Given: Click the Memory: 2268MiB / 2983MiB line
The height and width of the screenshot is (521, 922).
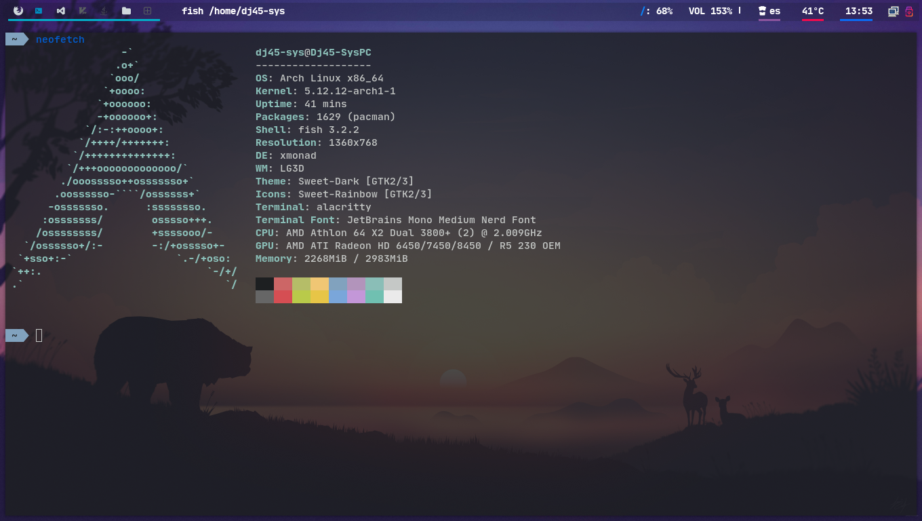Looking at the screenshot, I should (332, 258).
